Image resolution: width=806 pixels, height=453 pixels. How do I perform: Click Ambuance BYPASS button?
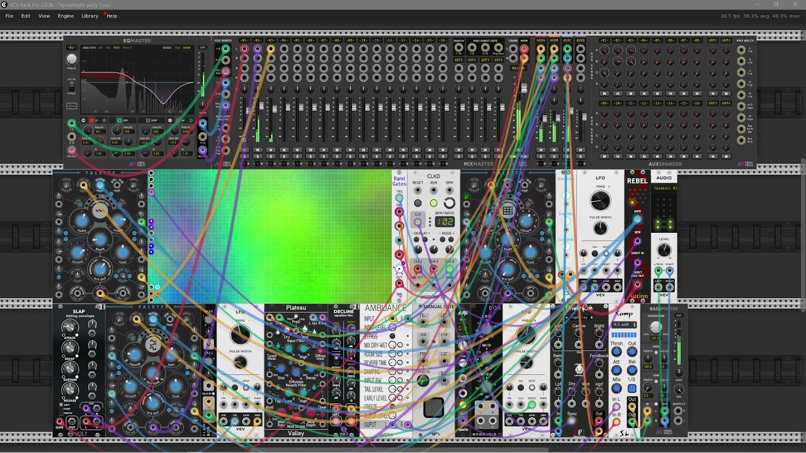point(392,336)
